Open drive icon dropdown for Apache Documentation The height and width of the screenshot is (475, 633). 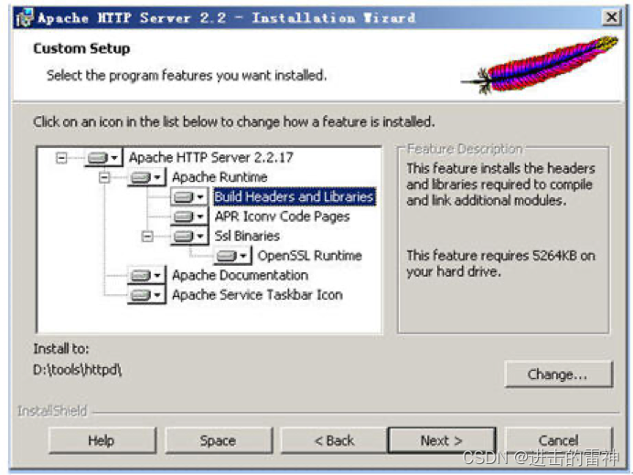[145, 275]
